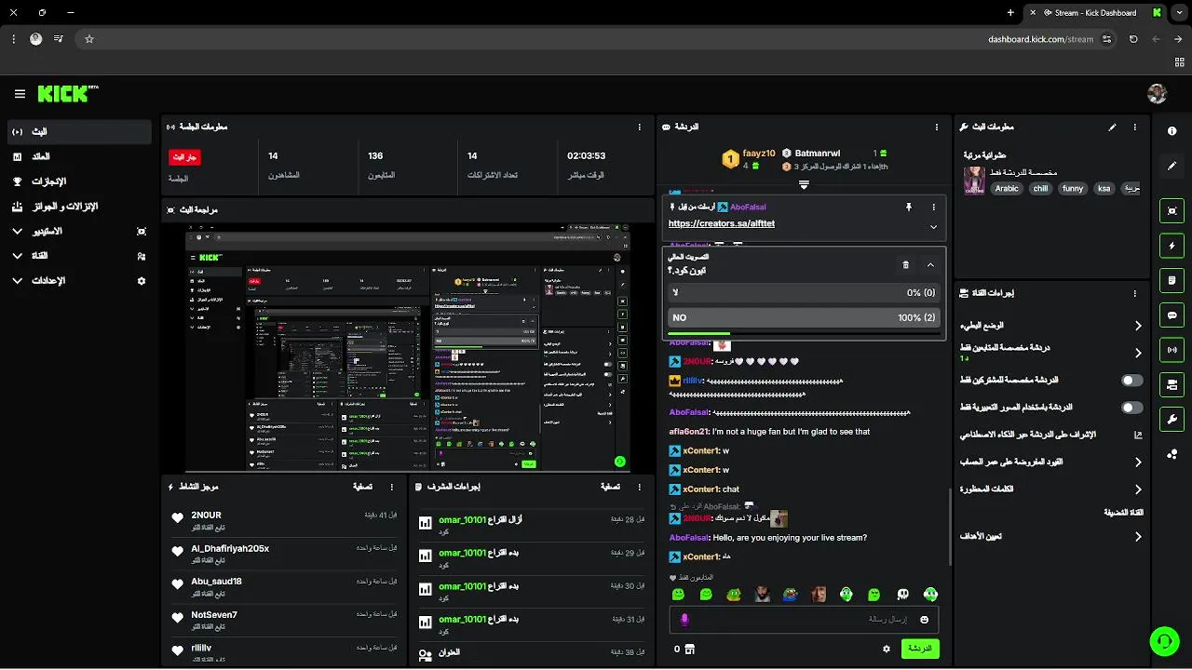Open stream info panel three-dot menu
This screenshot has width=1192, height=670.
click(x=1134, y=127)
